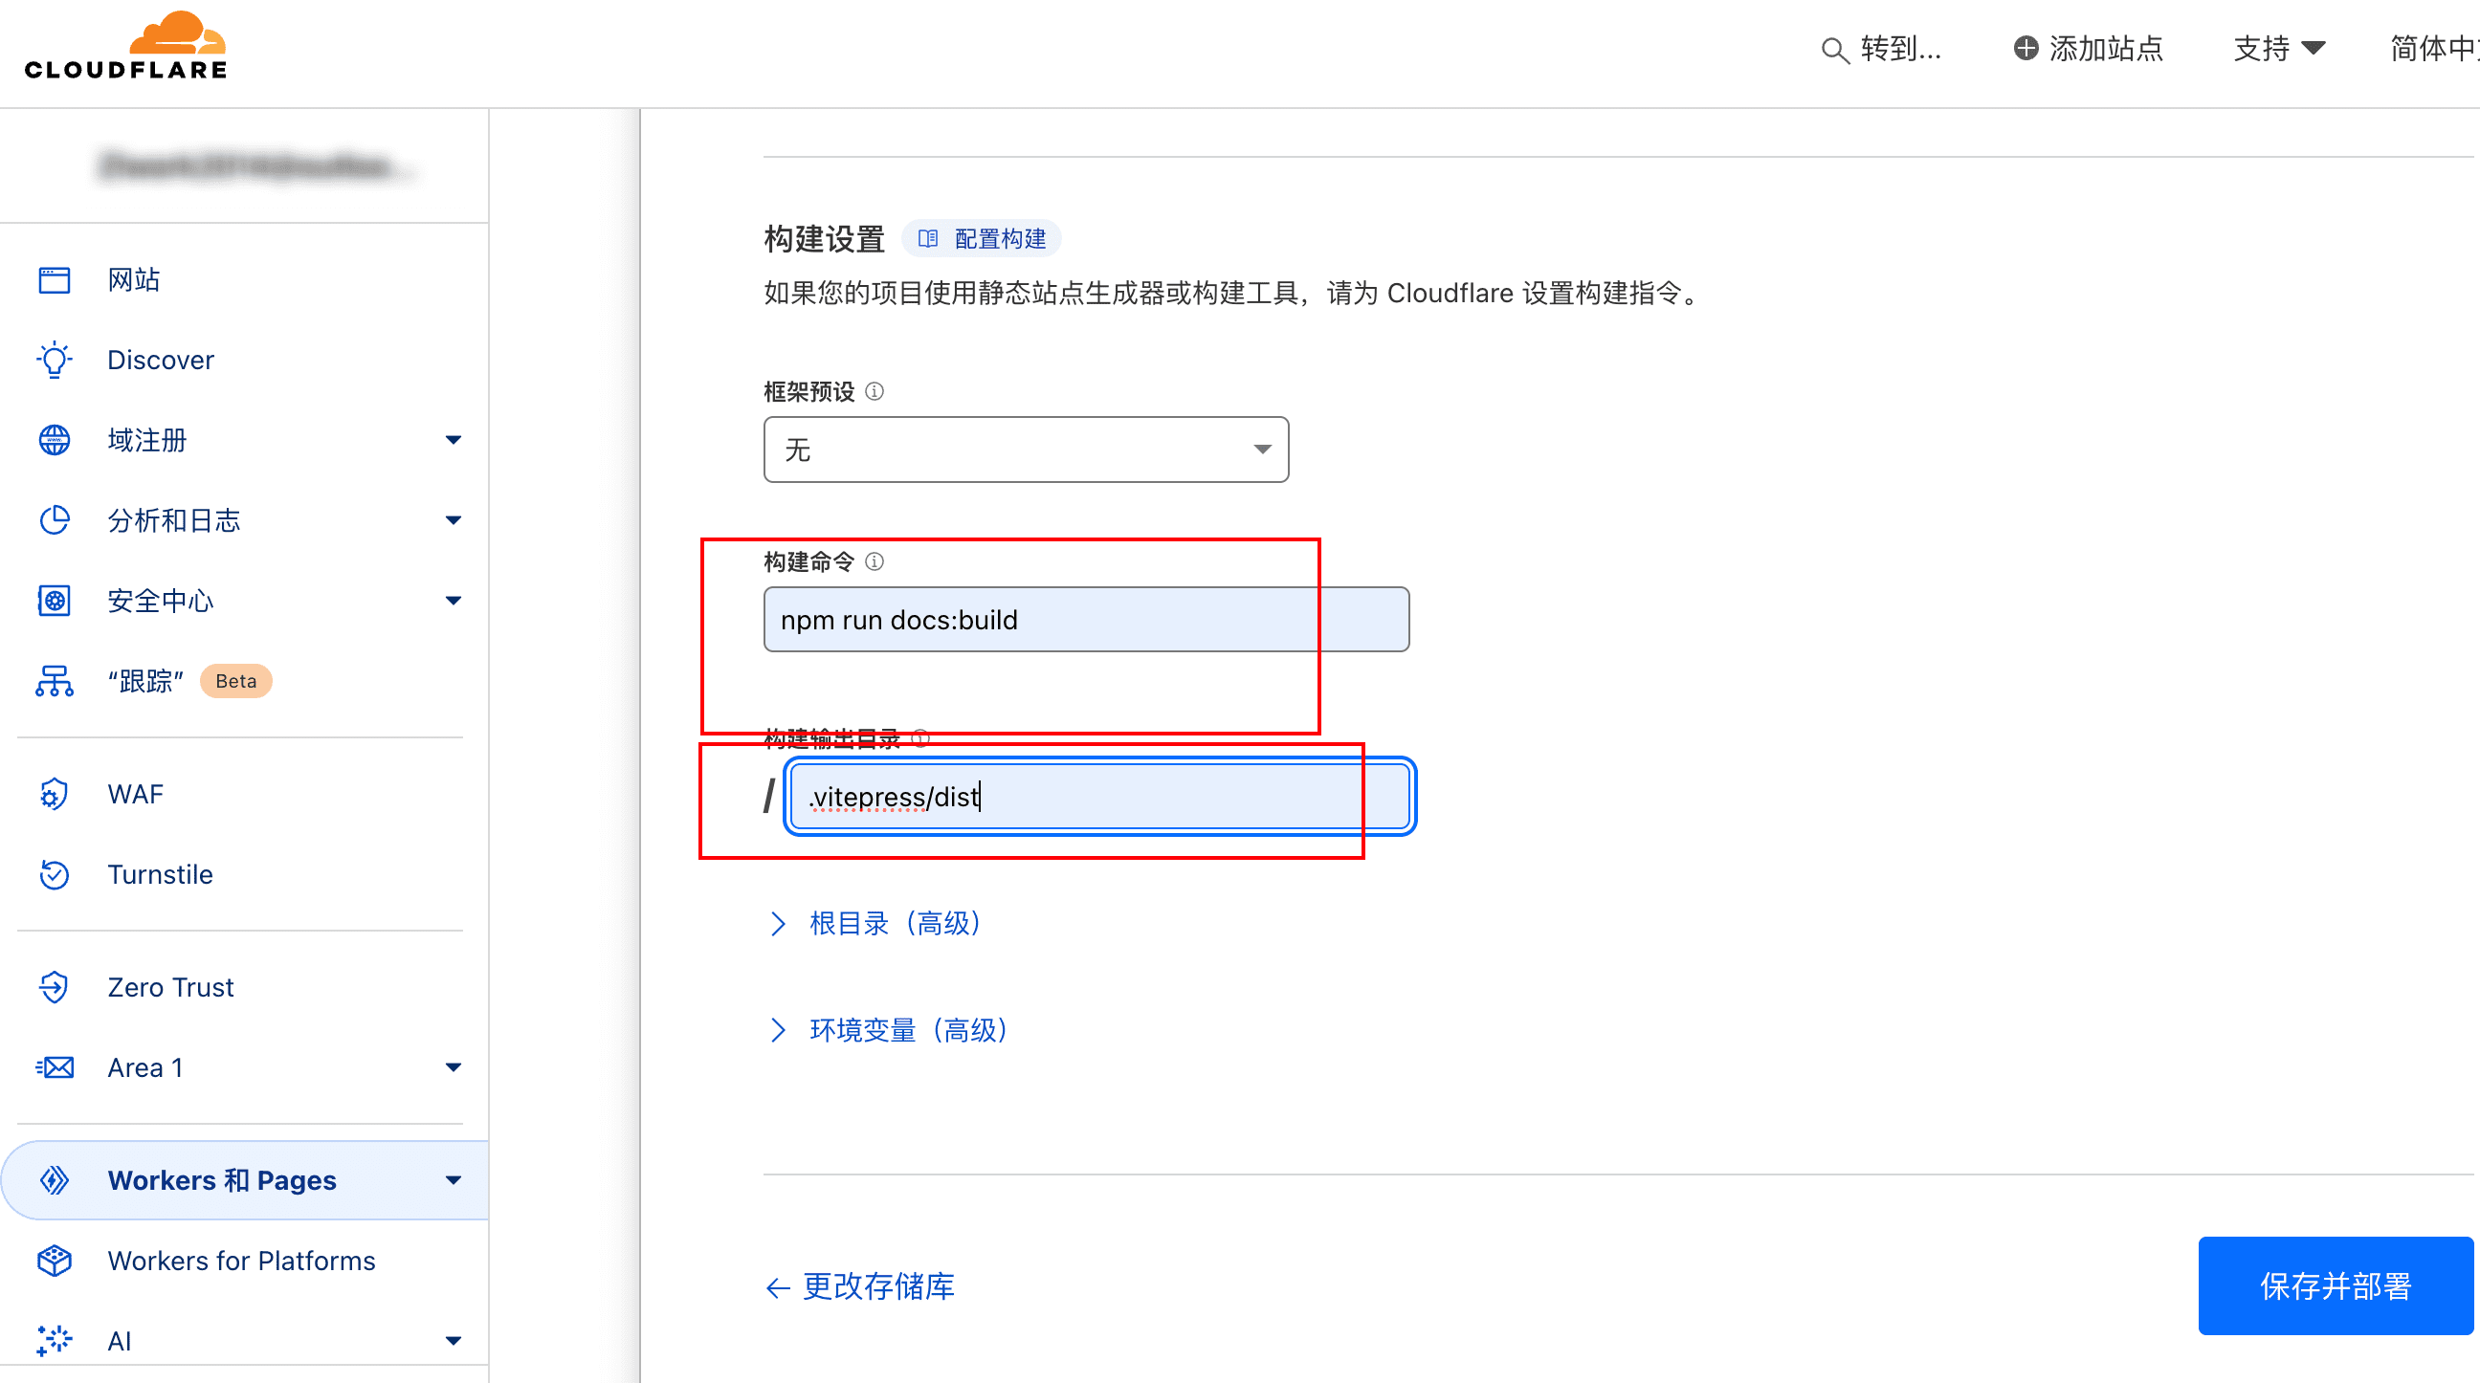This screenshot has width=2480, height=1383.
Task: Open the Discover section icon
Action: [55, 359]
